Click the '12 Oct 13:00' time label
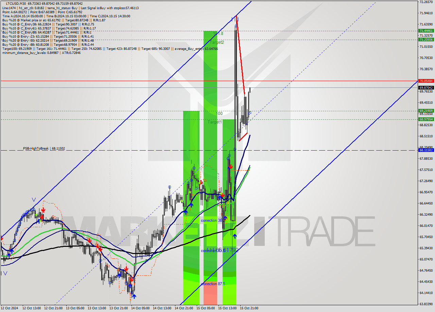 pos(32,308)
